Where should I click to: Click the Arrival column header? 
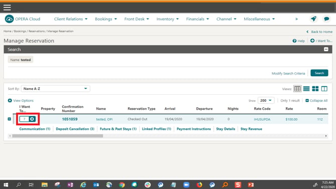tap(170, 109)
